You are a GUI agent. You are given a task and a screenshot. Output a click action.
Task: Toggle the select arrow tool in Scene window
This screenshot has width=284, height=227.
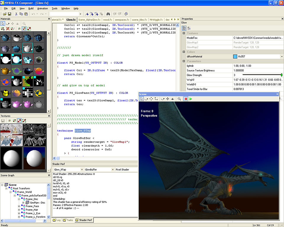tap(141, 99)
